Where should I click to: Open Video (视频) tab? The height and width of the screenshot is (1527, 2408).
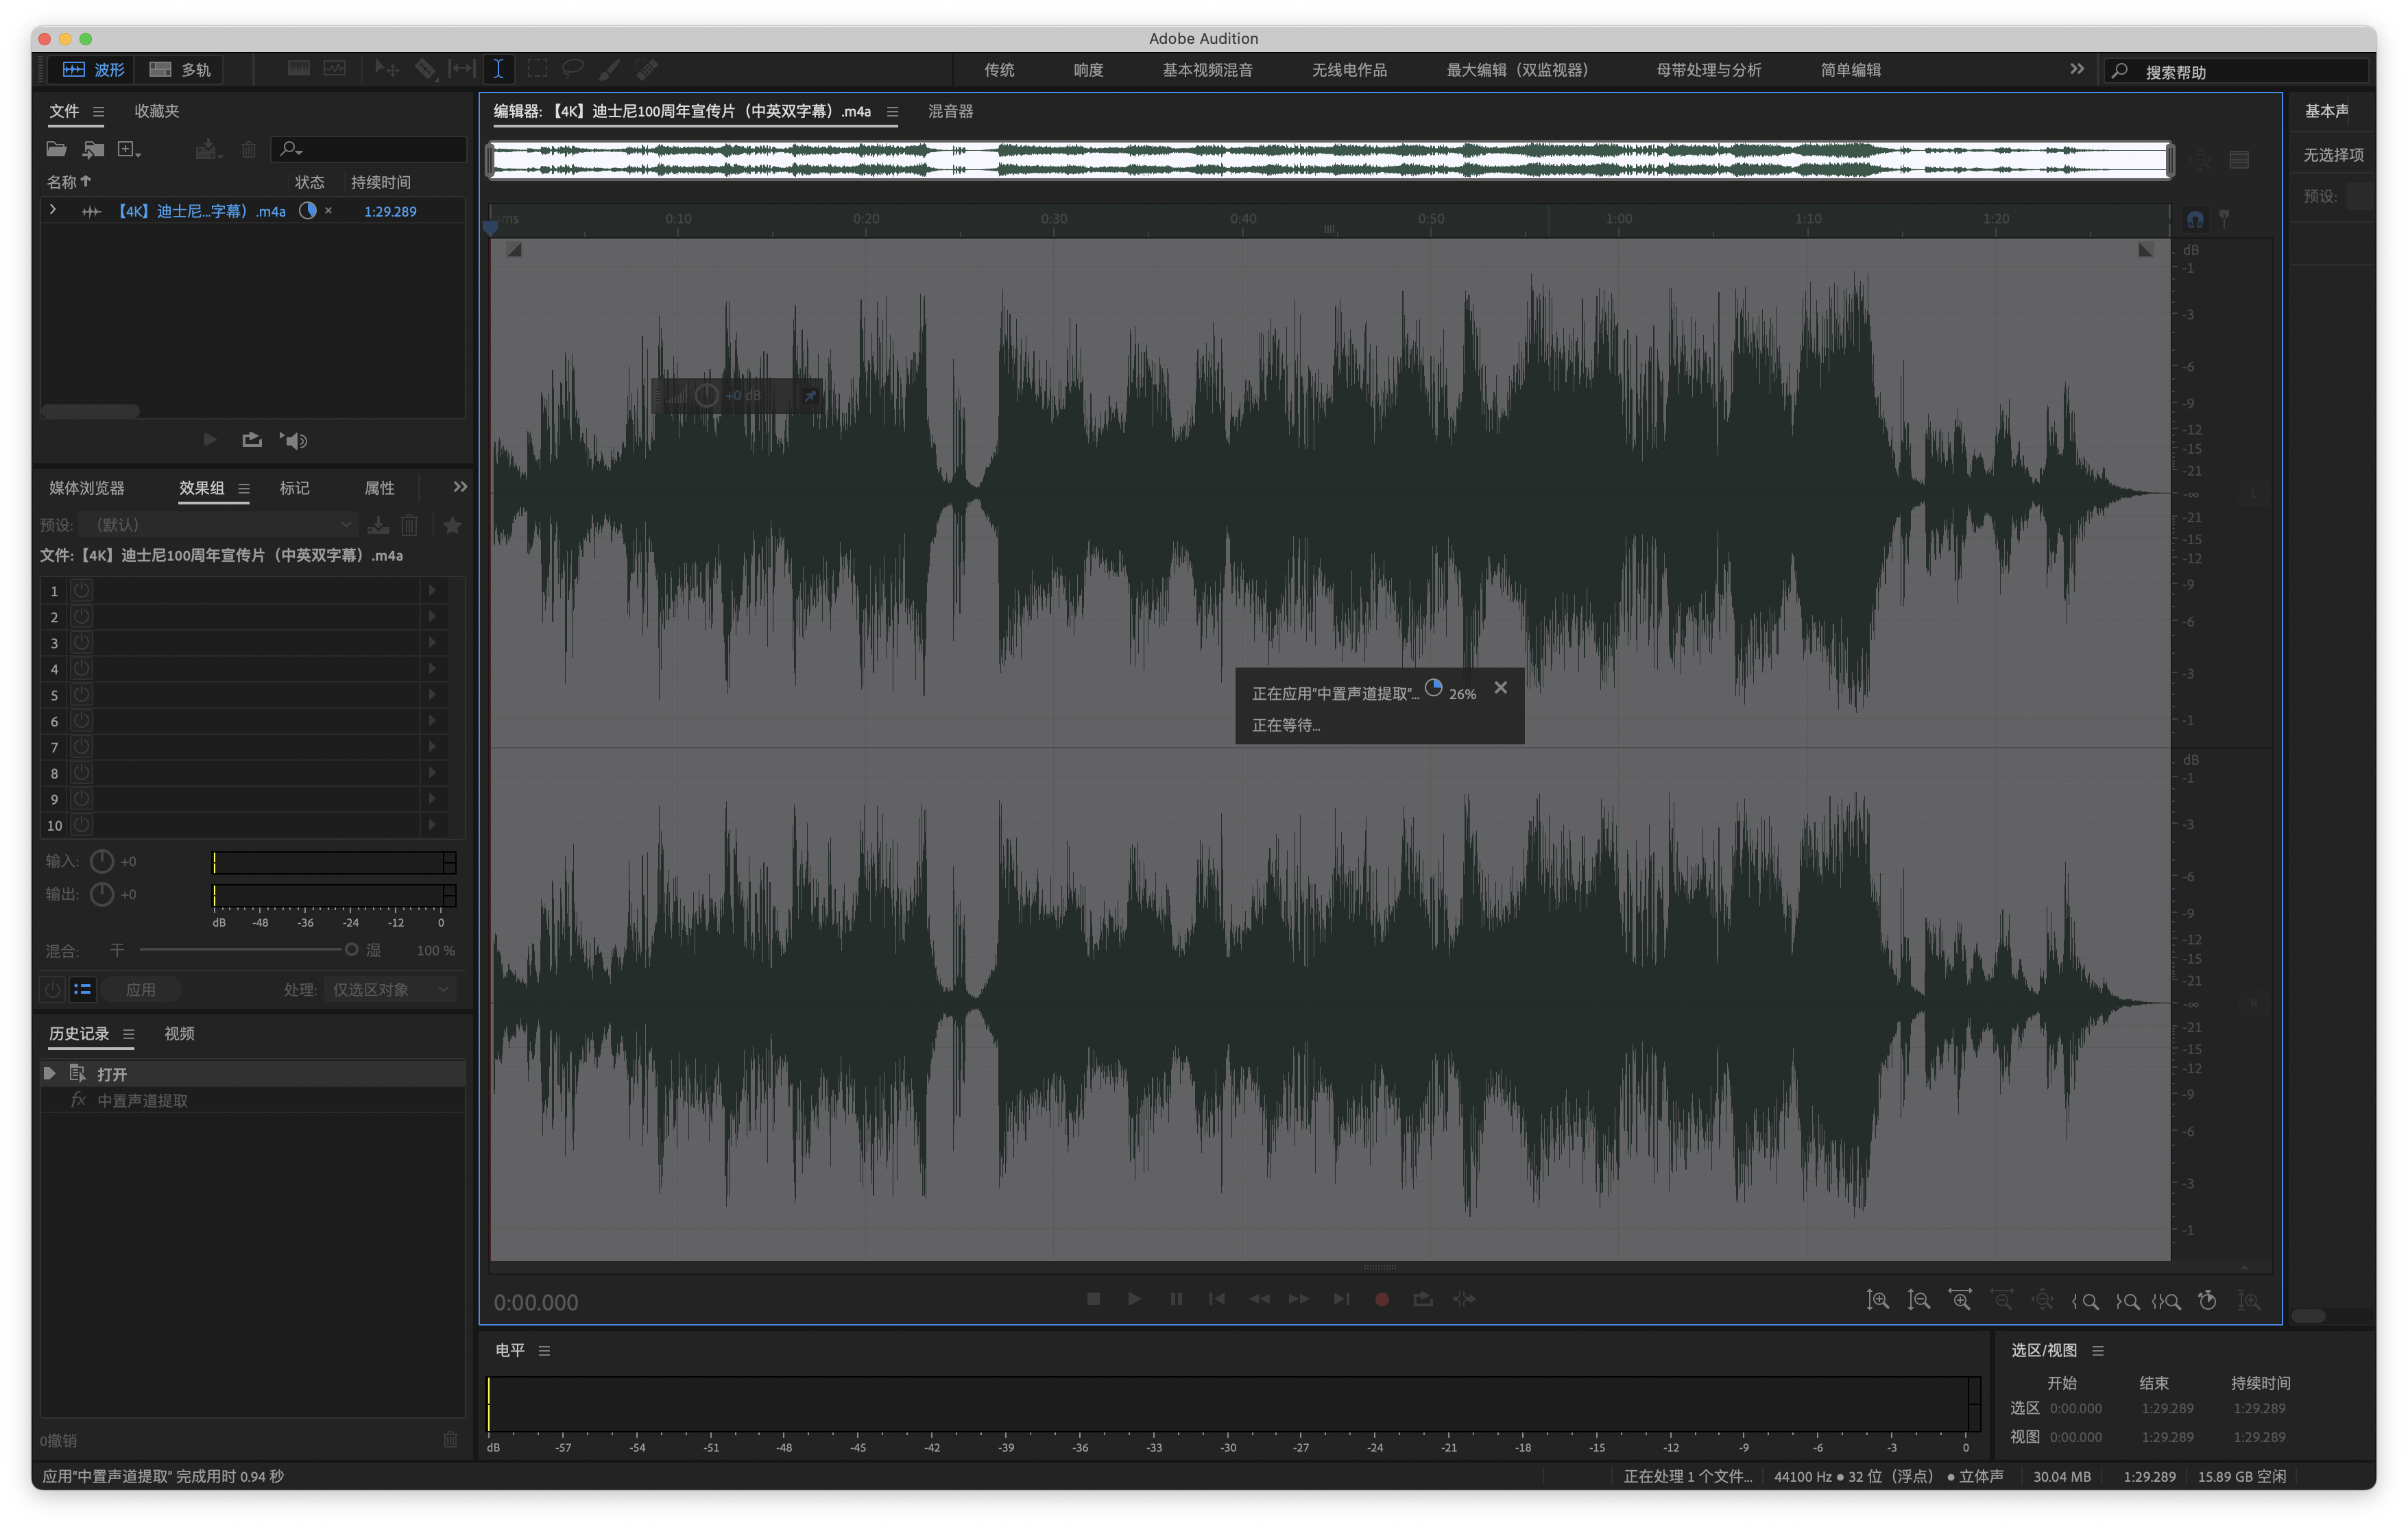pyautogui.click(x=179, y=1034)
